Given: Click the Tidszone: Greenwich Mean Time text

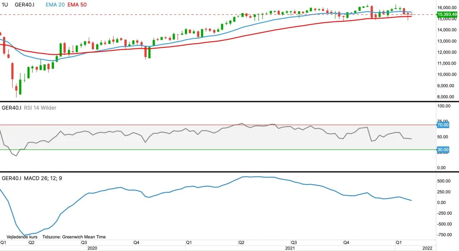Looking at the screenshot, I should [x=74, y=237].
